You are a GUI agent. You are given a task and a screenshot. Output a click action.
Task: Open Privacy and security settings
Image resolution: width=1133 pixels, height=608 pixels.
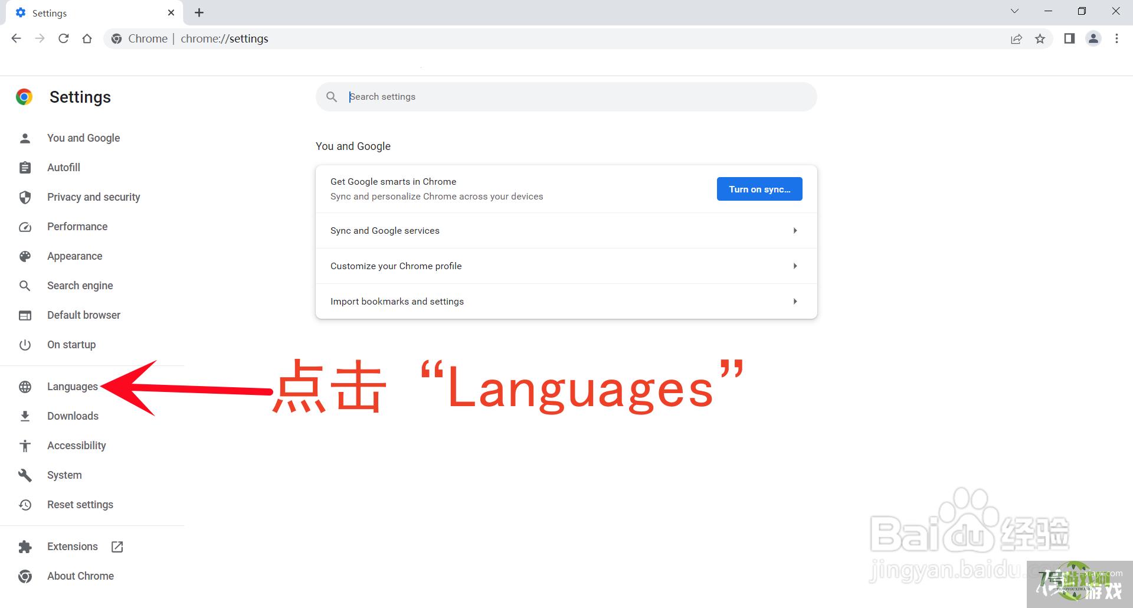93,197
